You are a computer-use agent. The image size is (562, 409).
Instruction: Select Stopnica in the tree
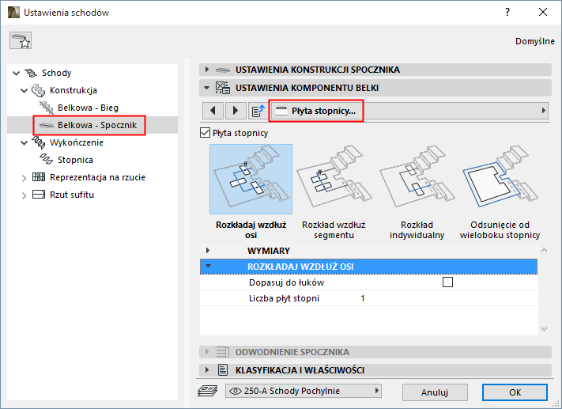pos(75,160)
